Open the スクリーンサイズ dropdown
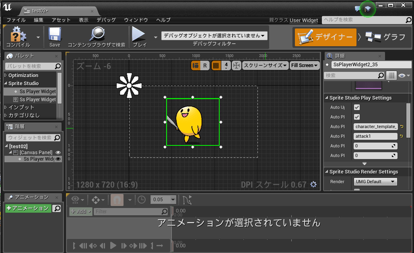 click(265, 65)
